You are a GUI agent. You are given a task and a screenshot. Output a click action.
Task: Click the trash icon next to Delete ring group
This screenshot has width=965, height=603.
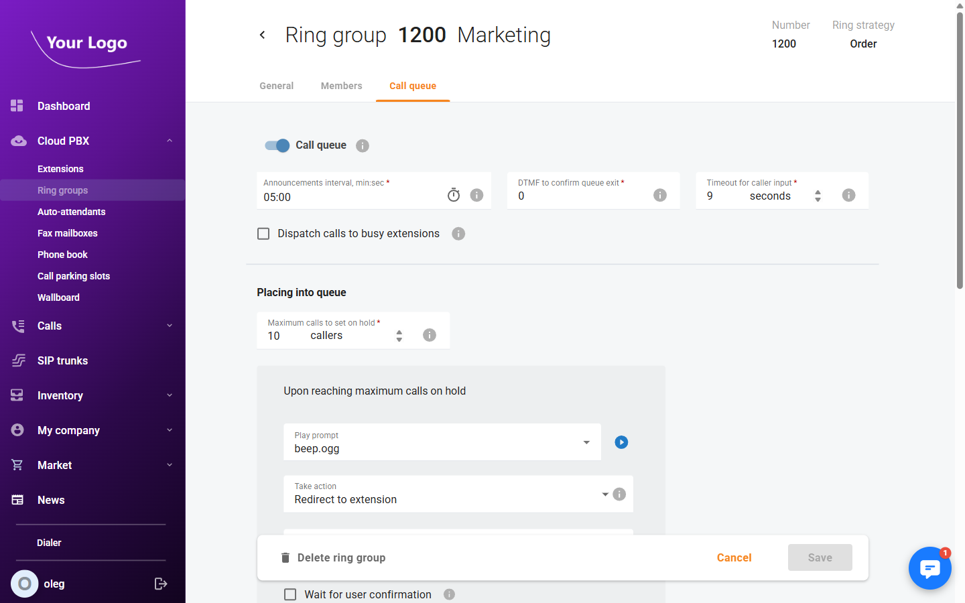tap(285, 557)
